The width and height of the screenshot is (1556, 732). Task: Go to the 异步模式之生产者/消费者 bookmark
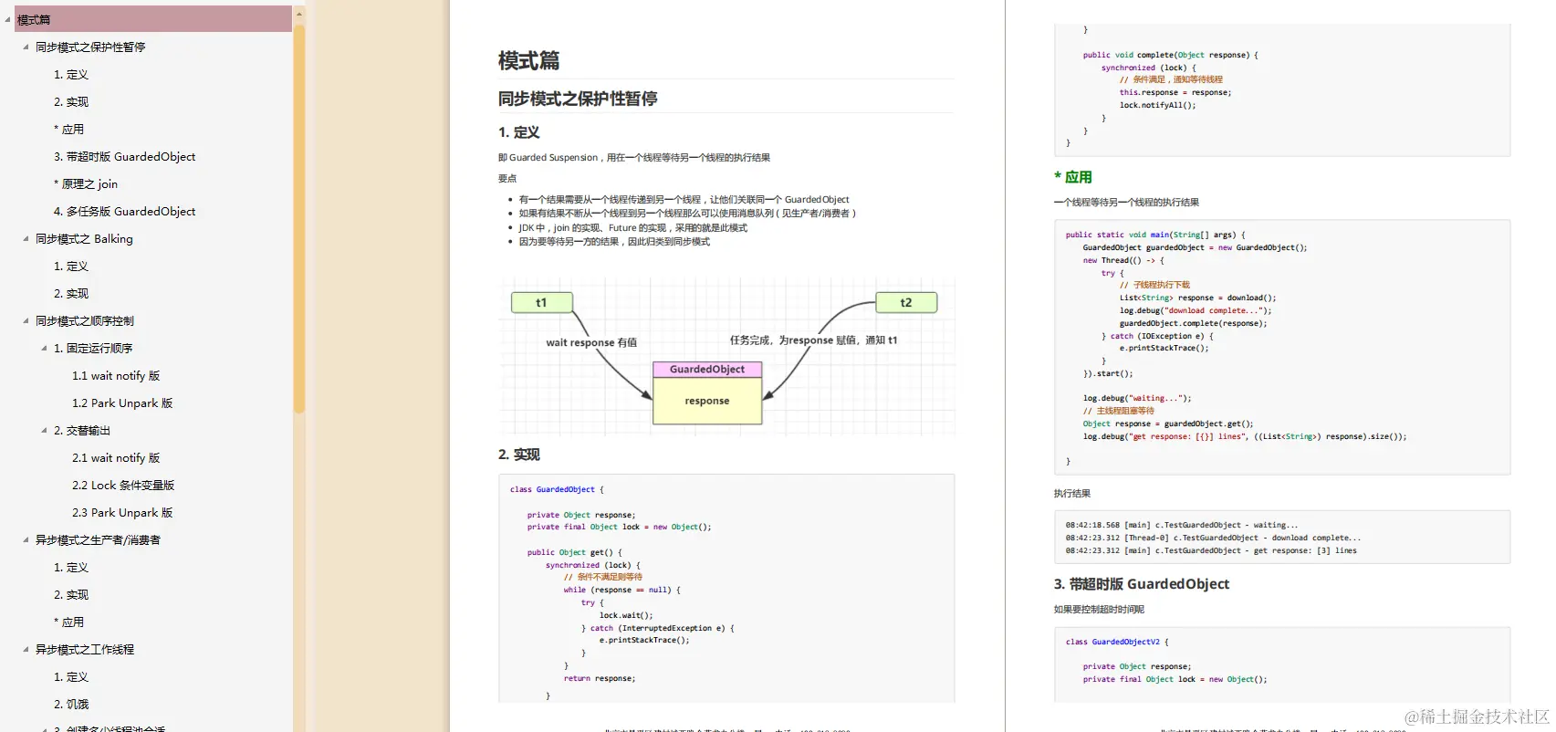98,539
